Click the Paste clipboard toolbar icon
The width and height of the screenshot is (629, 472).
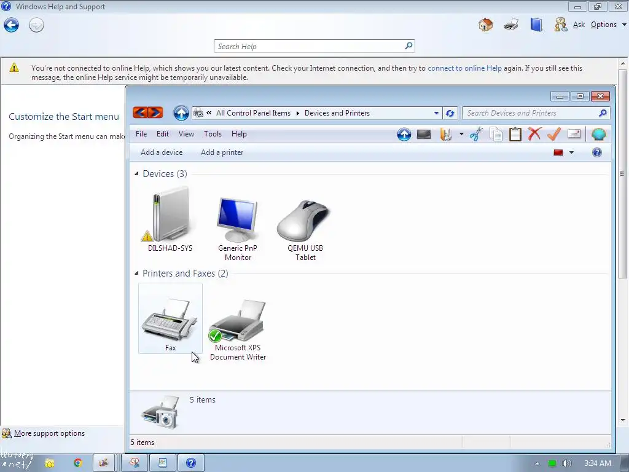tap(515, 134)
